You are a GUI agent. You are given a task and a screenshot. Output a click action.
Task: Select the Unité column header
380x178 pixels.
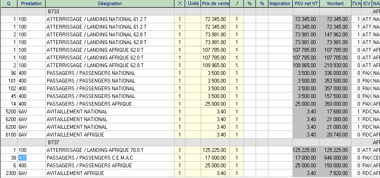tap(193, 3)
